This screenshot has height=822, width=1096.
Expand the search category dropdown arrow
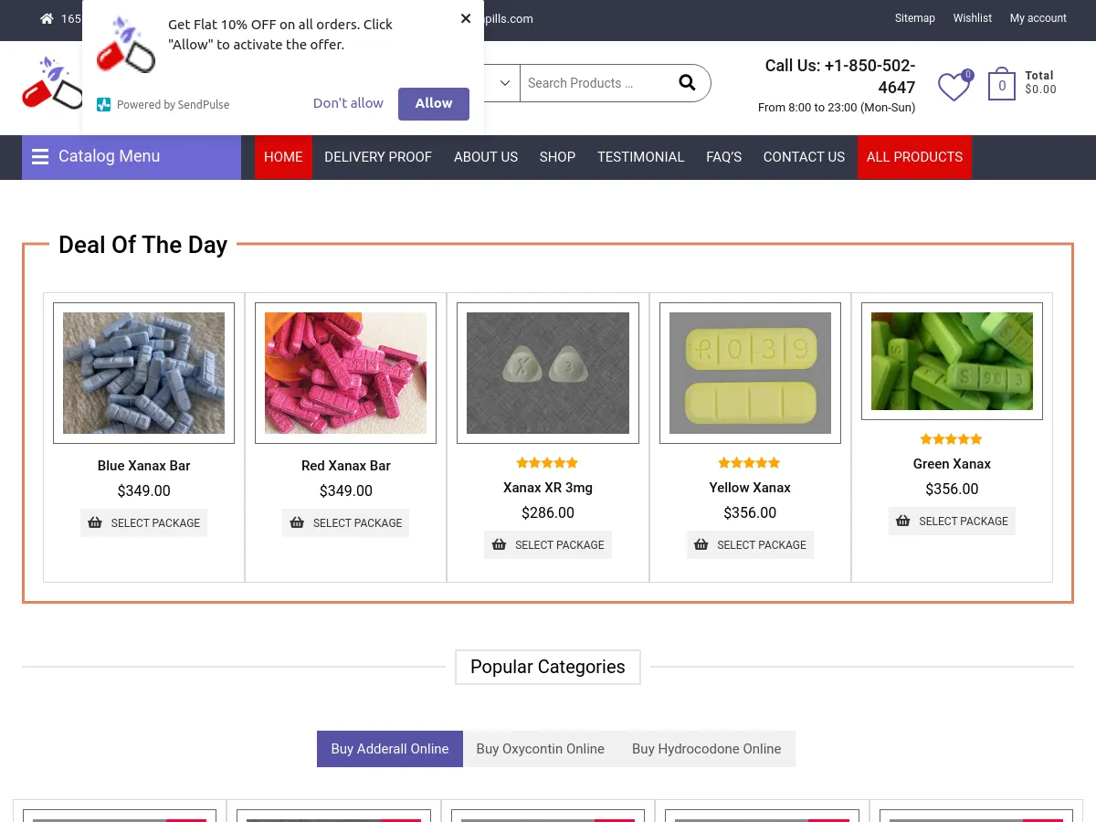pyautogui.click(x=504, y=83)
